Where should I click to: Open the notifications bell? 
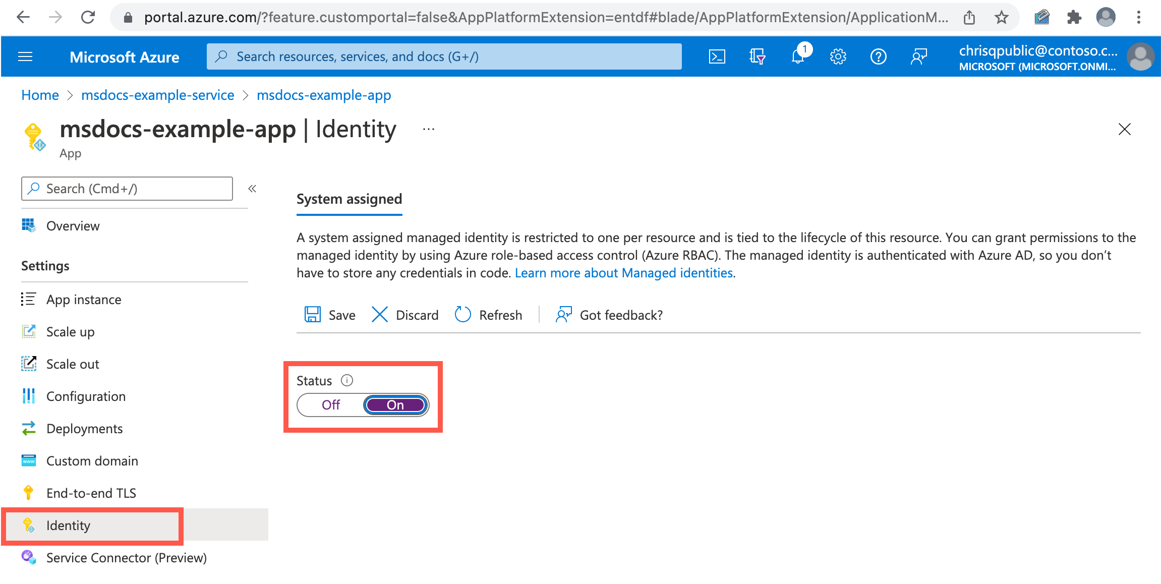[x=798, y=56]
